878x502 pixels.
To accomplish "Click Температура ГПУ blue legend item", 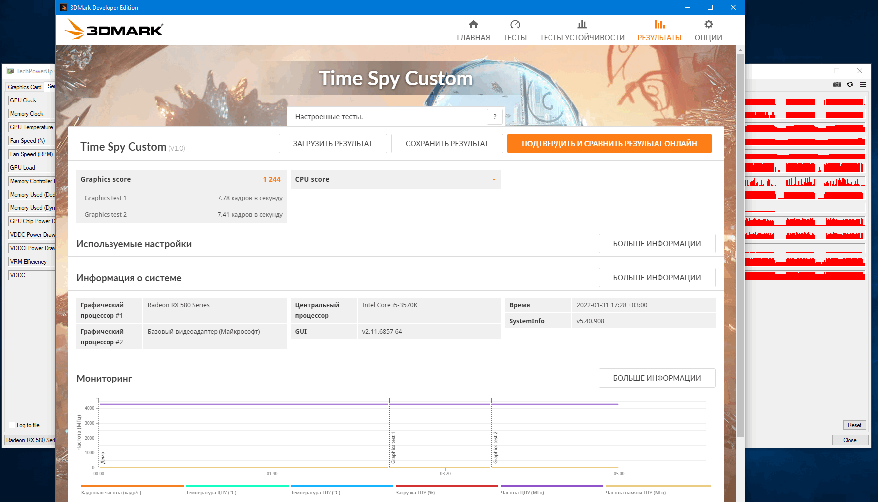I will click(x=342, y=490).
